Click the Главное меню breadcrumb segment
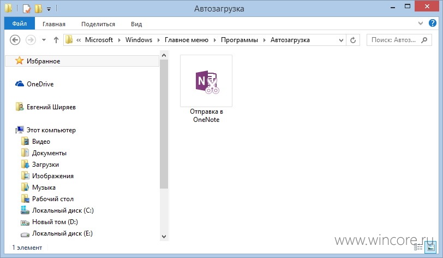The image size is (443, 258). click(x=187, y=40)
